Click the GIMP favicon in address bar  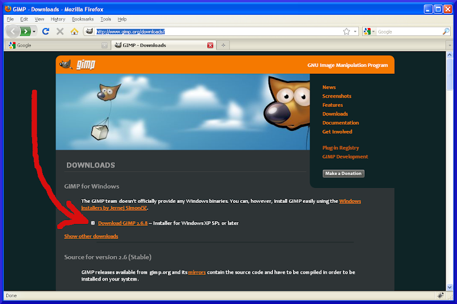click(90, 31)
